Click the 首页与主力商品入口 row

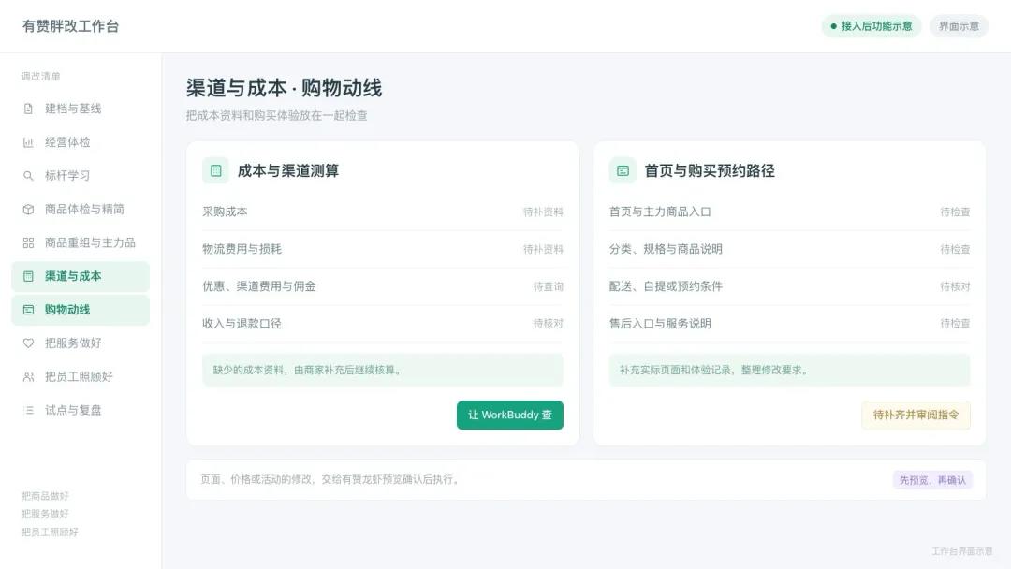[790, 212]
